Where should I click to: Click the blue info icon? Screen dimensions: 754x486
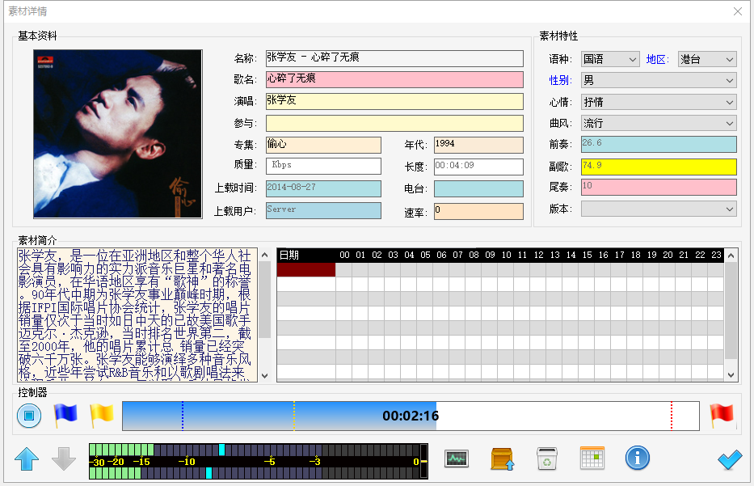(637, 459)
